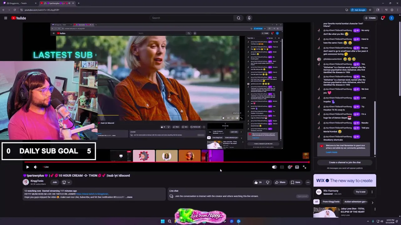This screenshot has height=225, width=401.
Task: Open Windows Start menu
Action: [x=163, y=221]
